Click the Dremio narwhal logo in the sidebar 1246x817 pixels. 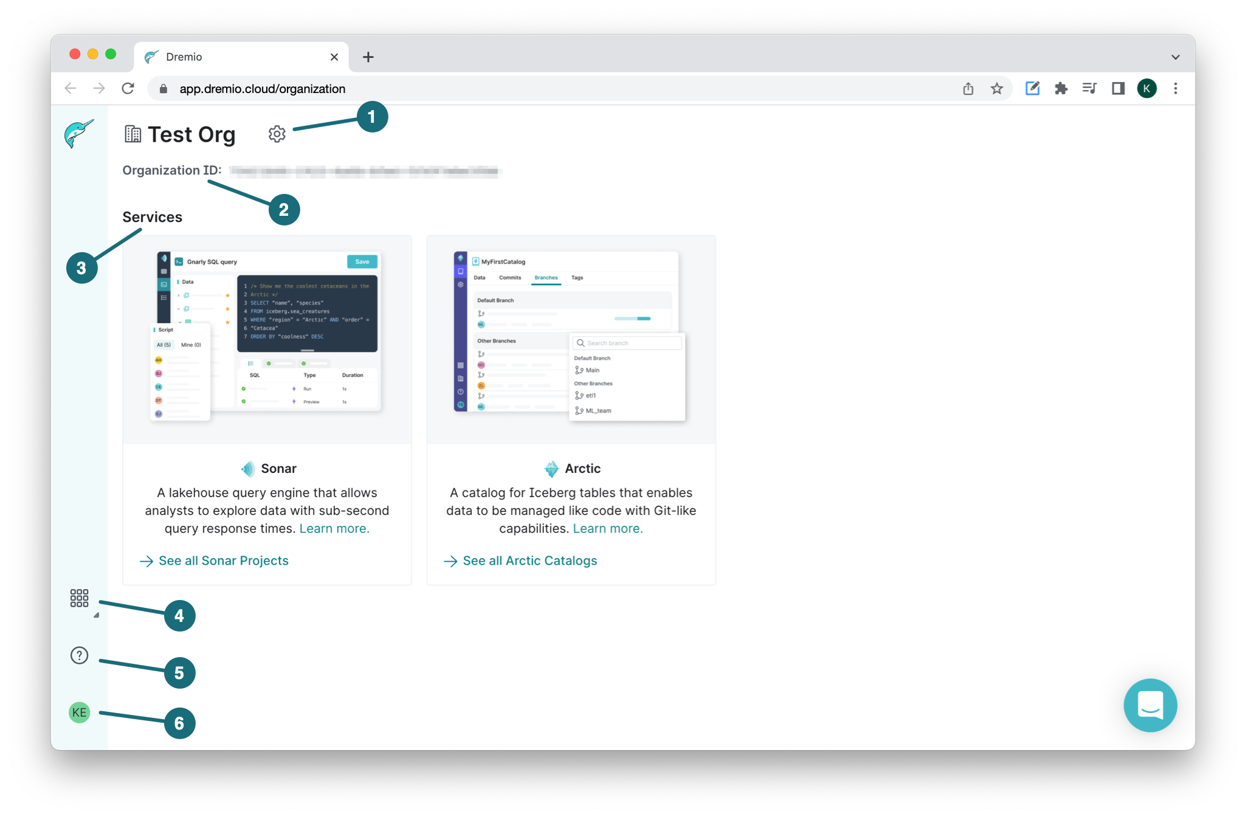click(x=78, y=133)
